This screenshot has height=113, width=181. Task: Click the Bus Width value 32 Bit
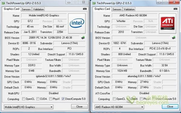pyautogui.click(x=164, y=65)
